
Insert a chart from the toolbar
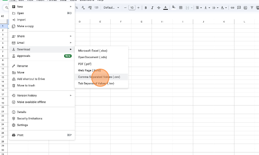(246, 8)
